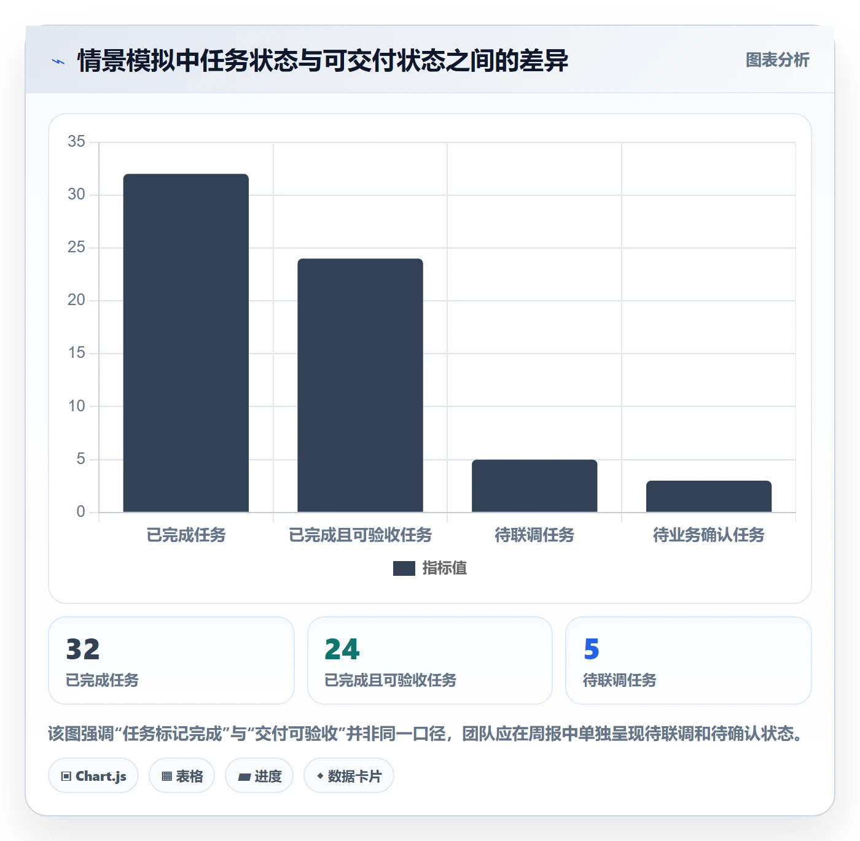860x841 pixels.
Task: Open the 32 已完成任务 data card
Action: pyautogui.click(x=171, y=661)
